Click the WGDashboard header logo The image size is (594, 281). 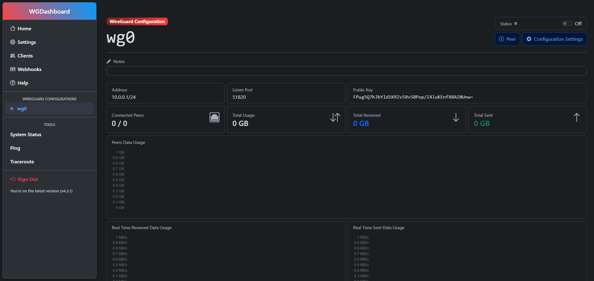coord(50,11)
